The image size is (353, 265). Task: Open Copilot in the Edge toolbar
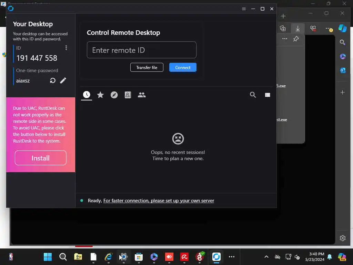click(x=342, y=28)
